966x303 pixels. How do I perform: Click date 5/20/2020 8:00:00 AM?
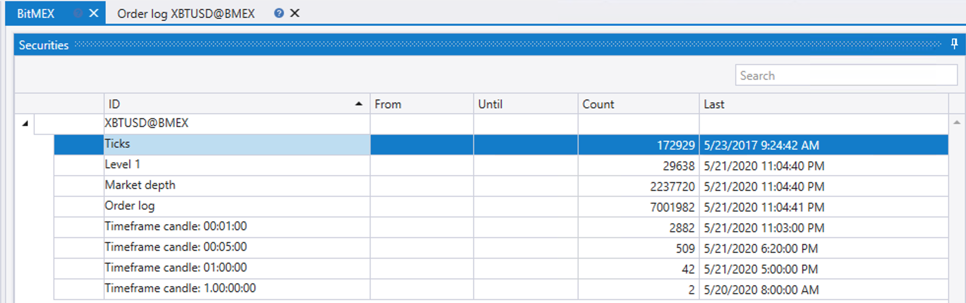(x=761, y=290)
